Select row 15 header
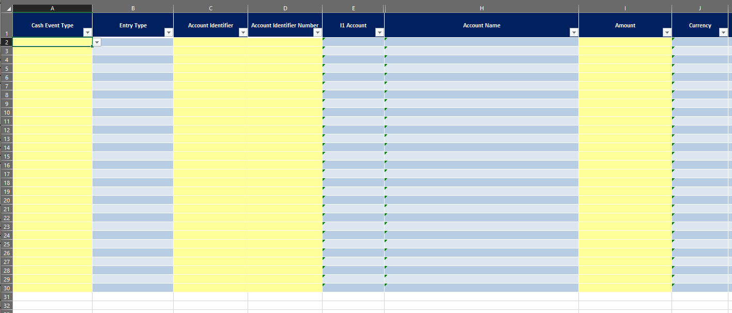Screen dimensions: 732x313 click(x=6, y=156)
